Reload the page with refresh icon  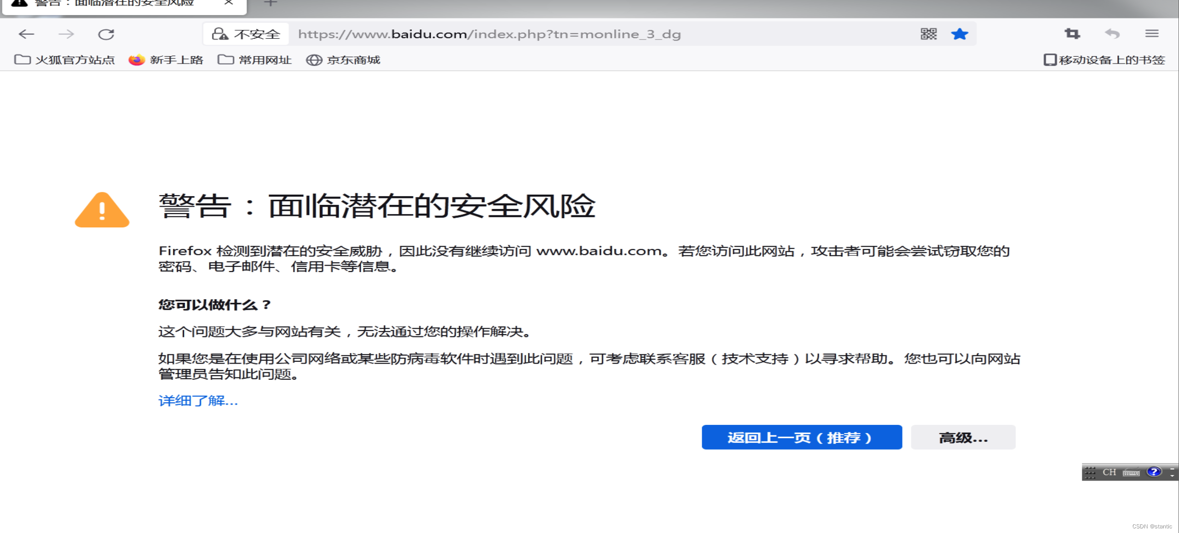tap(106, 34)
